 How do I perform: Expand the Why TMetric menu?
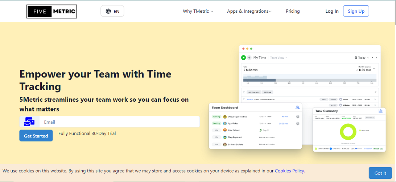tap(198, 11)
